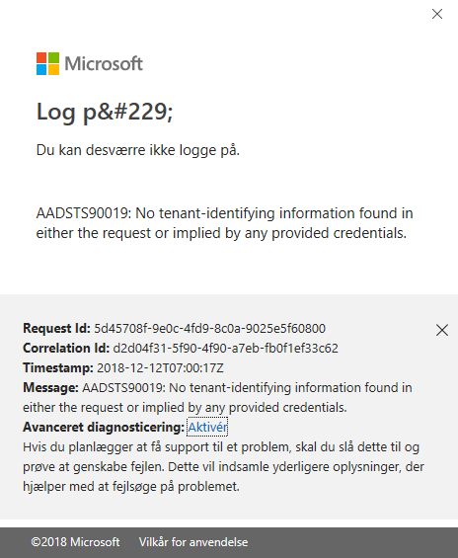
Task: Click the bold Message label
Action: click(x=50, y=387)
